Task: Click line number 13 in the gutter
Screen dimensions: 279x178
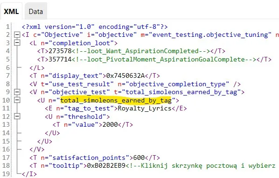Action: point(6,124)
